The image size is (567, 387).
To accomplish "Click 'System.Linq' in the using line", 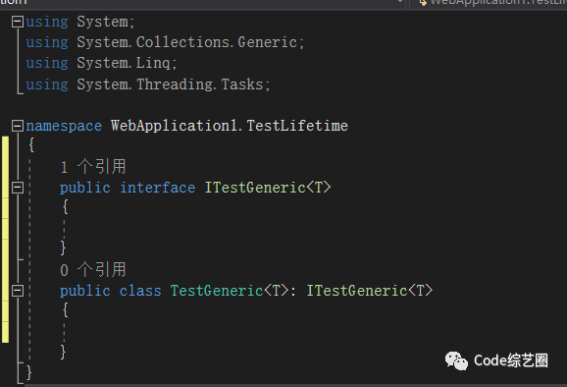I will 124,63.
